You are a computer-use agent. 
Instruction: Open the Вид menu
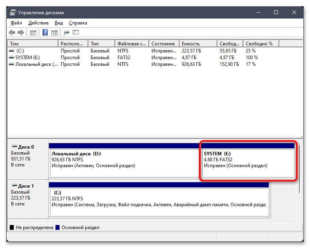tap(59, 23)
